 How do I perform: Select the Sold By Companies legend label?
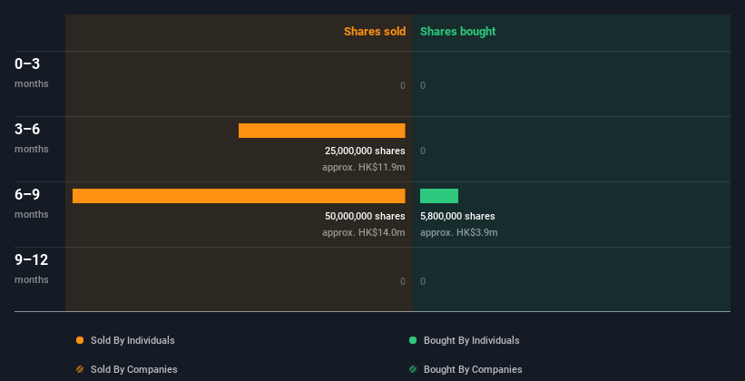tap(134, 369)
